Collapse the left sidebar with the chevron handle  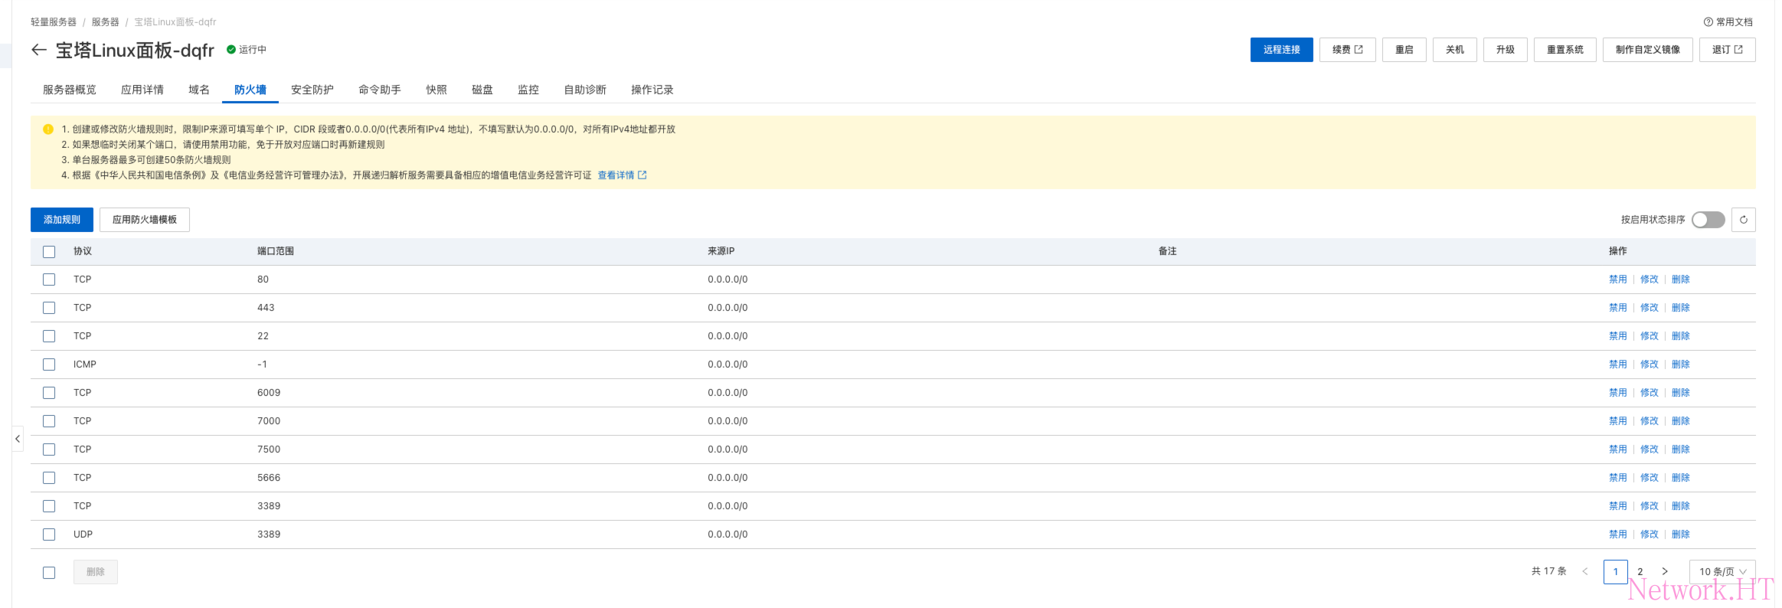pyautogui.click(x=18, y=439)
